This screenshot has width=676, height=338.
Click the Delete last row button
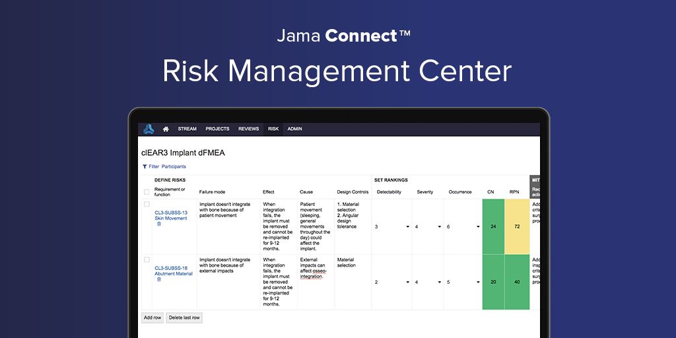point(184,318)
